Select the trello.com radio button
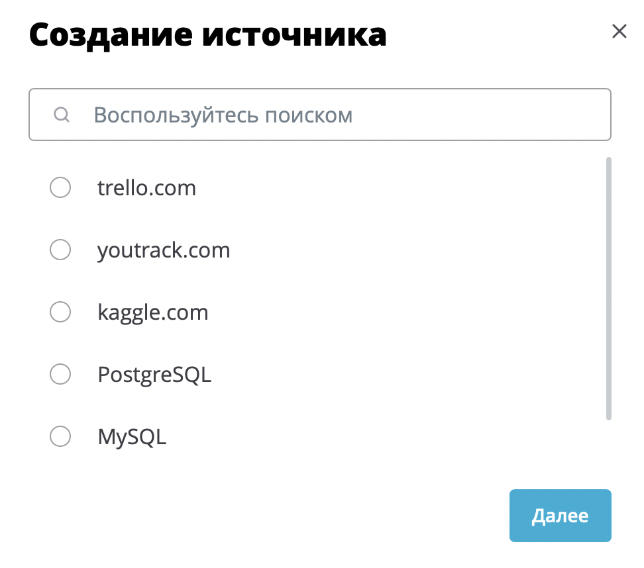The width and height of the screenshot is (644, 568). click(x=60, y=187)
